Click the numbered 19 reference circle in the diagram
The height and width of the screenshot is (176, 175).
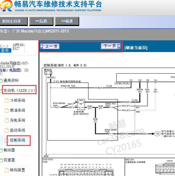tap(157, 134)
